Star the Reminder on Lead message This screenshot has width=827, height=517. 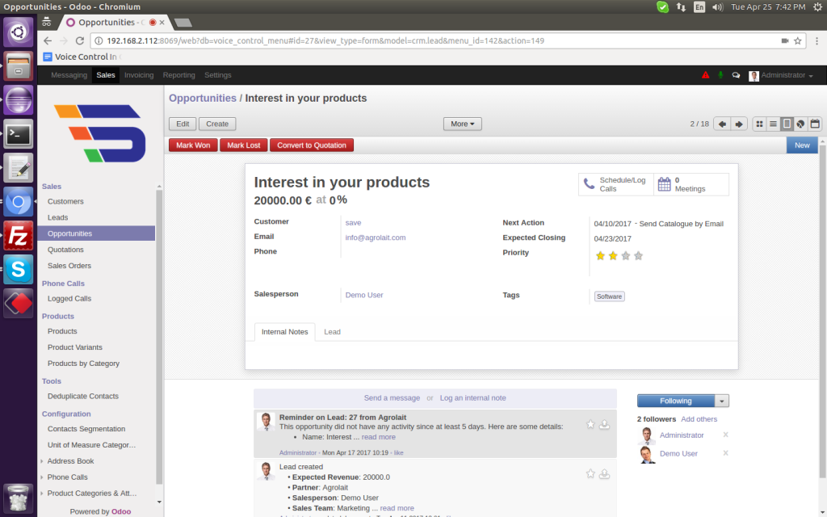(590, 424)
